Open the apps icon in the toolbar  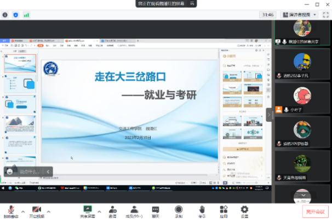(224, 210)
